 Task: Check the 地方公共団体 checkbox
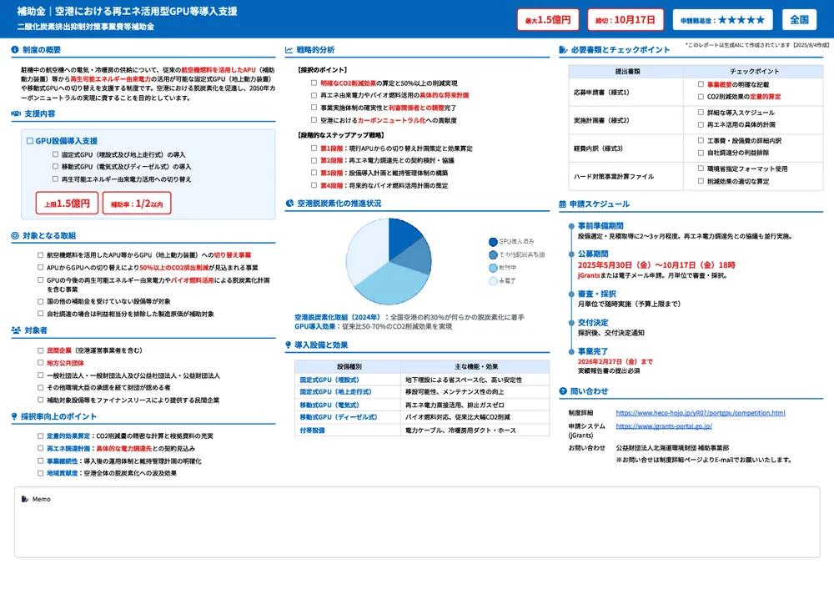point(40,362)
